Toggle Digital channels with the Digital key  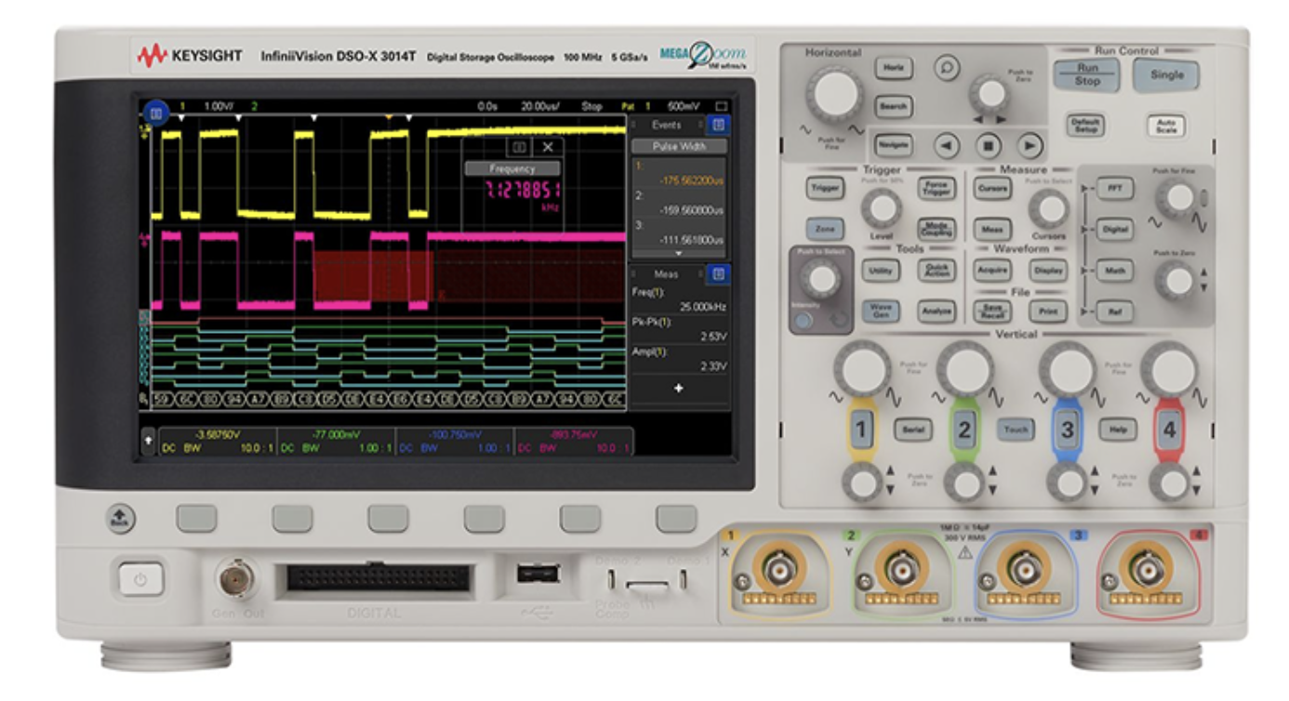[x=1115, y=229]
